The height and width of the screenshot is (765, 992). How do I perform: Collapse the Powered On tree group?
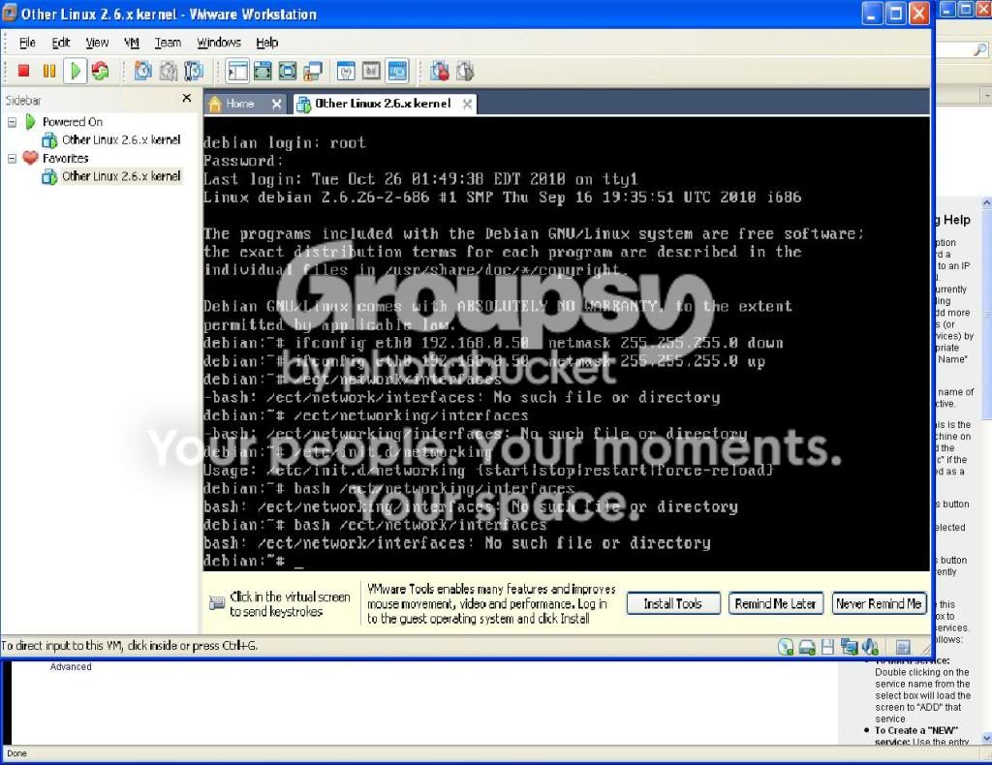pos(12,122)
